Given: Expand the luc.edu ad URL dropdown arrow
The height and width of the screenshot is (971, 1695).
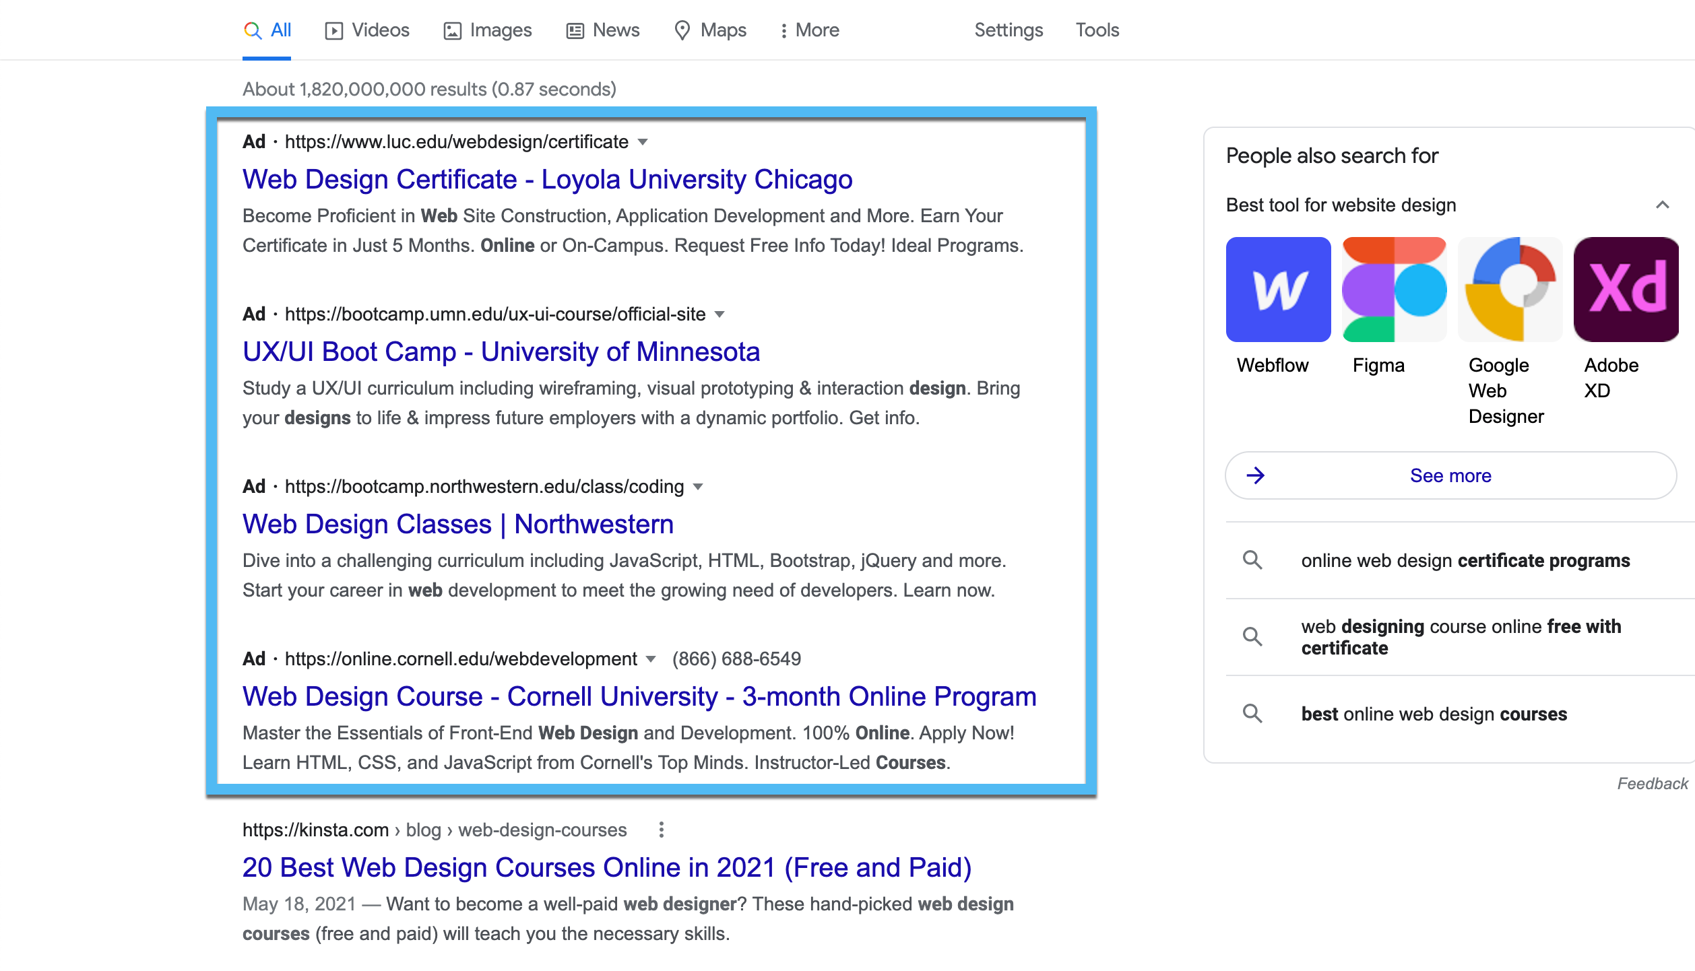Looking at the screenshot, I should pos(643,142).
